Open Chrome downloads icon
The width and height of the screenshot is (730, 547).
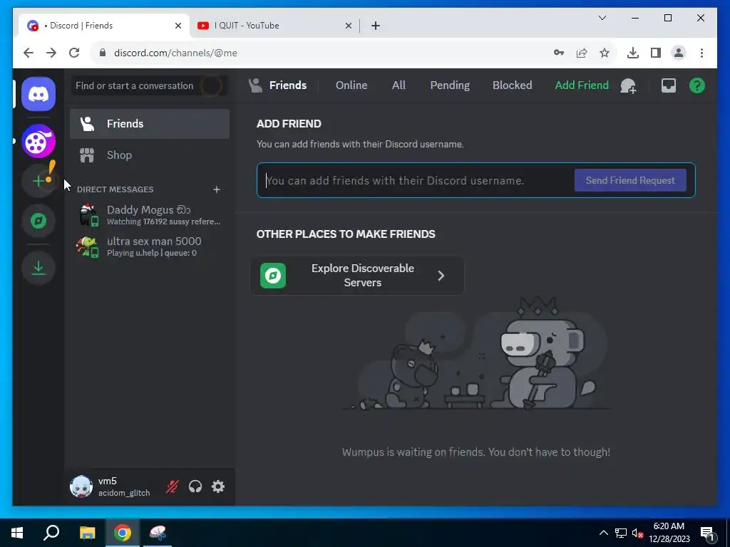pyautogui.click(x=633, y=53)
